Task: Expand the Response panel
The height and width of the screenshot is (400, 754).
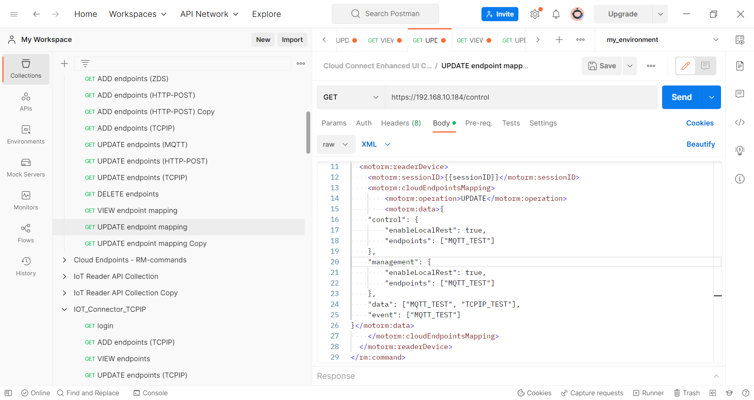Action: tap(716, 376)
